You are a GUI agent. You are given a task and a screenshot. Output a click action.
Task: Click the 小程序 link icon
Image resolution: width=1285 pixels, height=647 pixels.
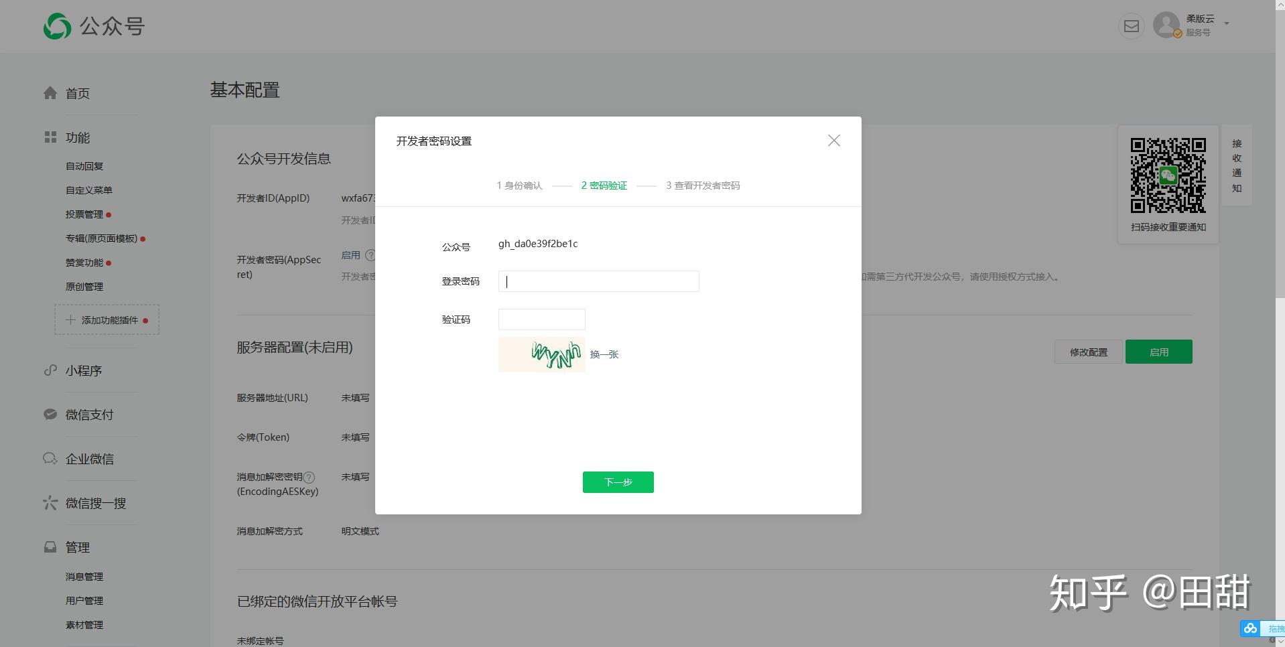[50, 370]
